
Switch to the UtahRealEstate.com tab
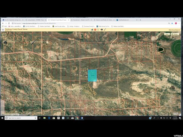pos(127,20)
